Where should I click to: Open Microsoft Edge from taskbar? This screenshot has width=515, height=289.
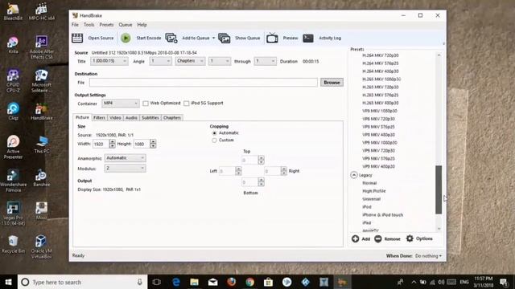[176, 282]
